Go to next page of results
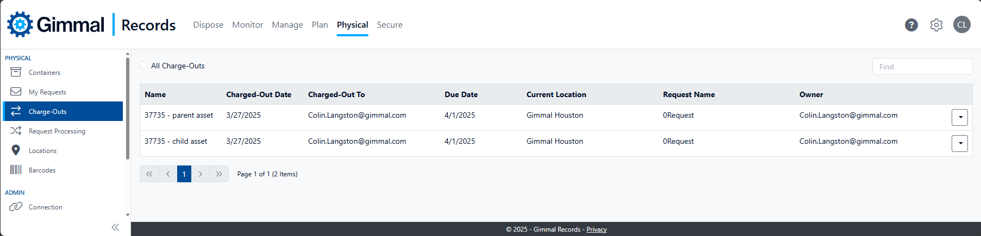Screen dimensions: 981x236 (x=201, y=174)
